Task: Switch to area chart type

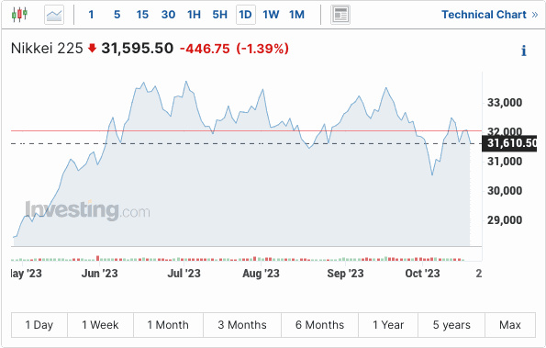Action: [54, 15]
